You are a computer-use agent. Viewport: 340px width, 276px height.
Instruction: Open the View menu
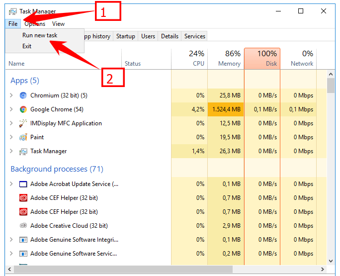click(x=58, y=24)
